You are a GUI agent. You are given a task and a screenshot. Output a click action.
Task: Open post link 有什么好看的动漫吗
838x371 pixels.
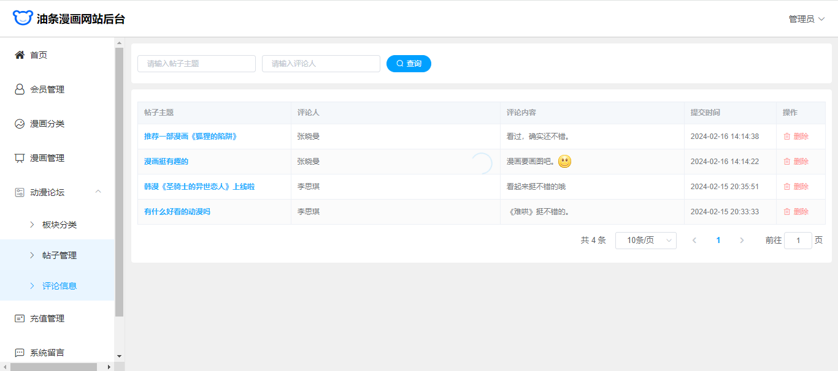click(x=177, y=212)
